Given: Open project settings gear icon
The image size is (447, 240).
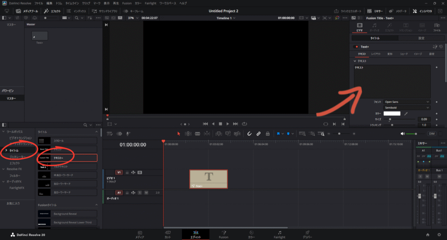Looking at the screenshot, I should (x=439, y=234).
